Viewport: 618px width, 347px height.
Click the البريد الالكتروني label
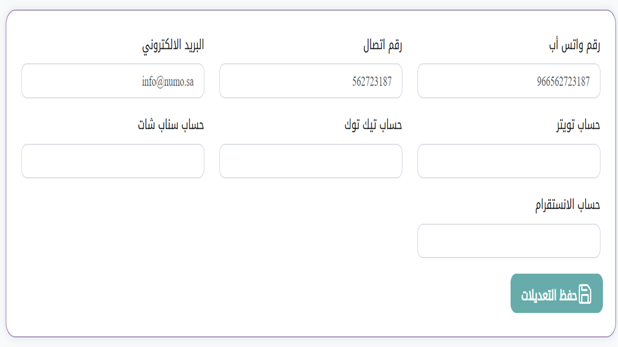173,46
